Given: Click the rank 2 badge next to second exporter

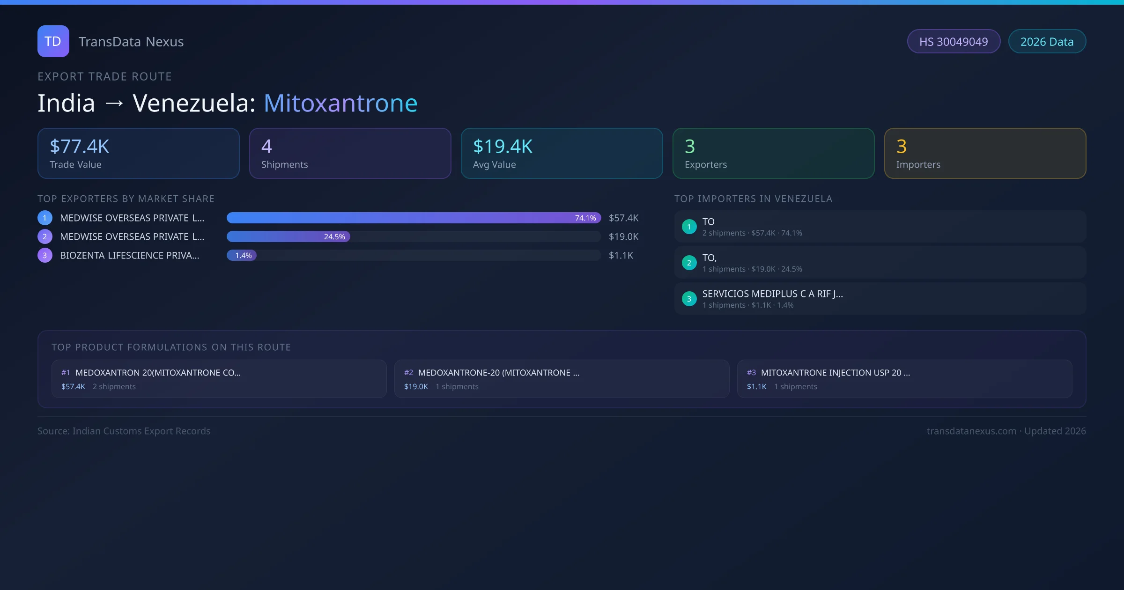Looking at the screenshot, I should [x=44, y=237].
